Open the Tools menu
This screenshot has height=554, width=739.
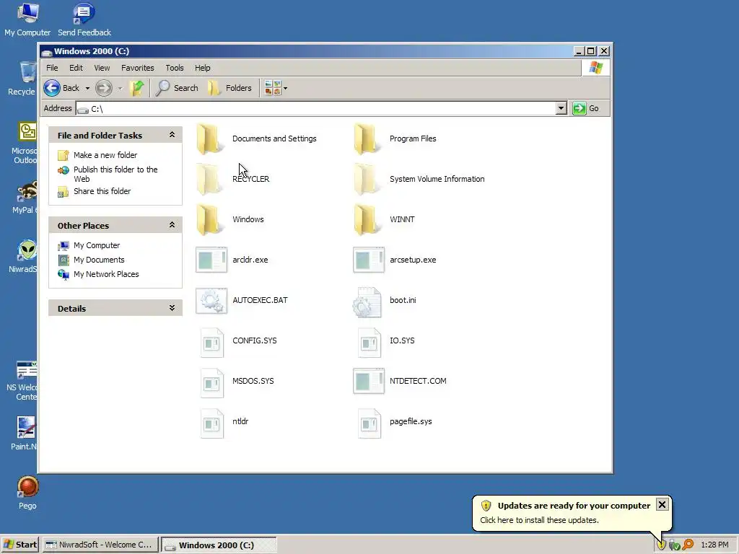pyautogui.click(x=175, y=68)
